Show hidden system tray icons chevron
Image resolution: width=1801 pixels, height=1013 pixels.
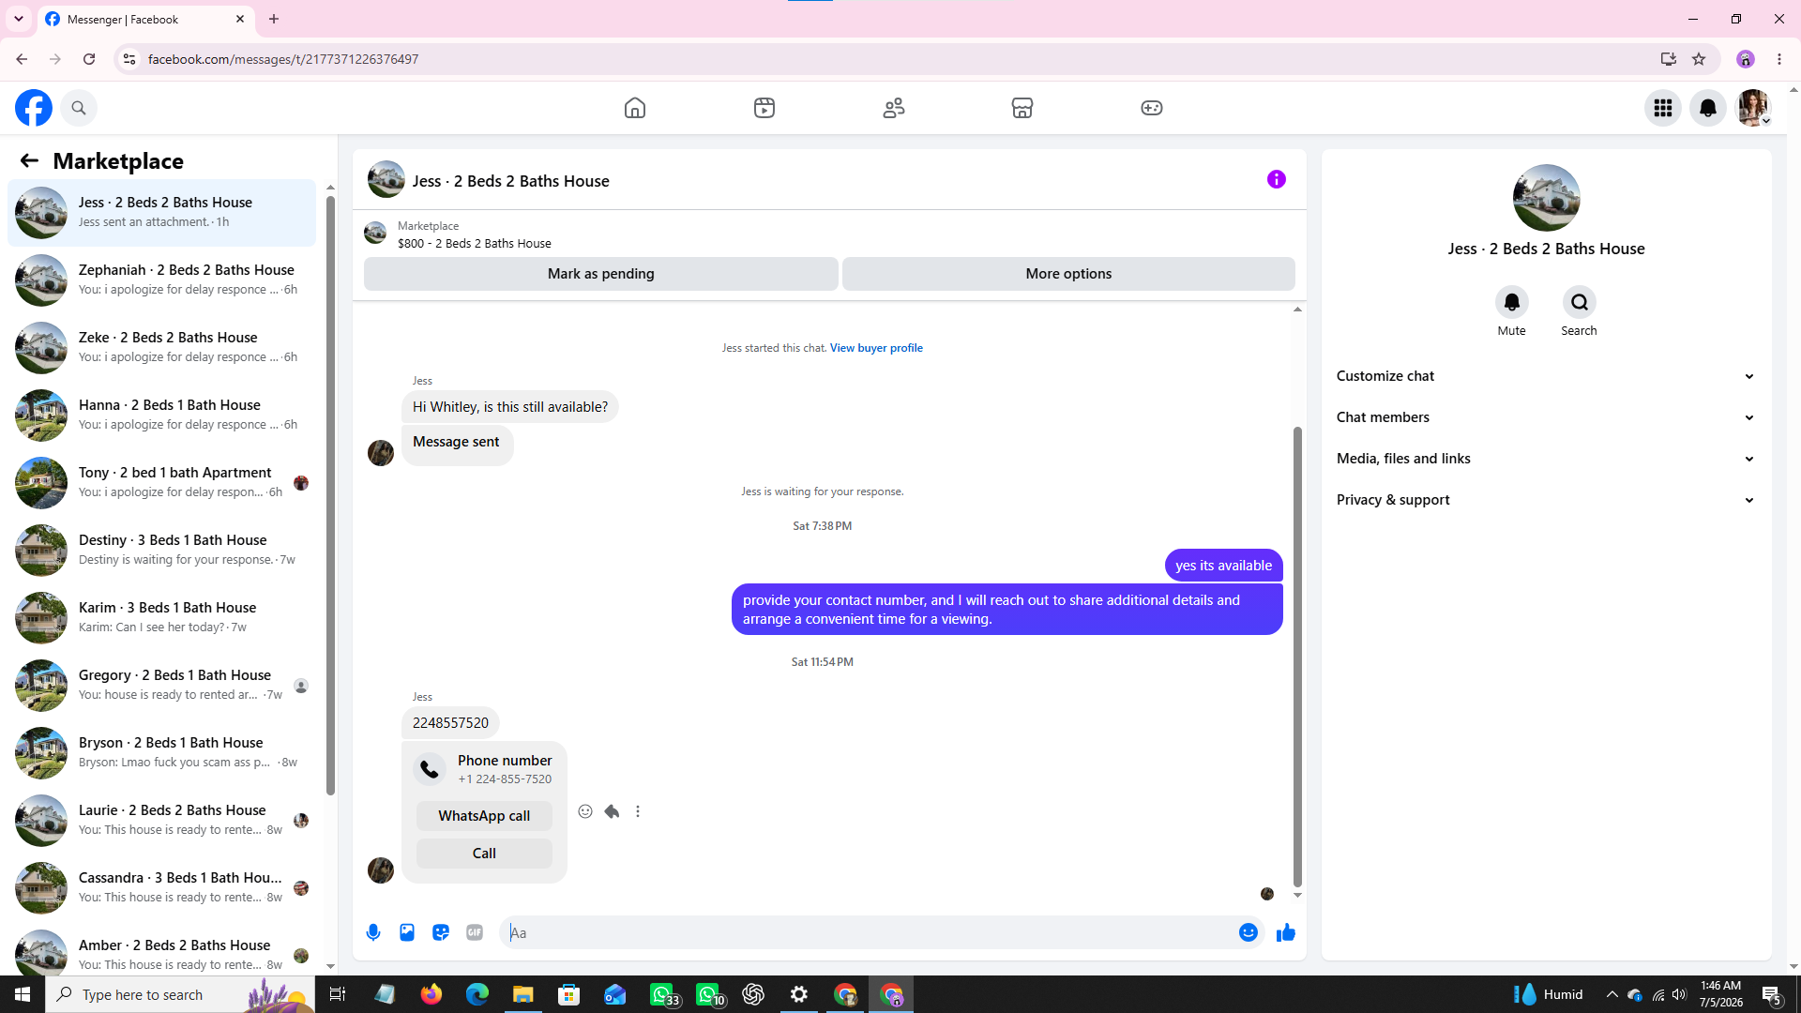pyautogui.click(x=1612, y=994)
